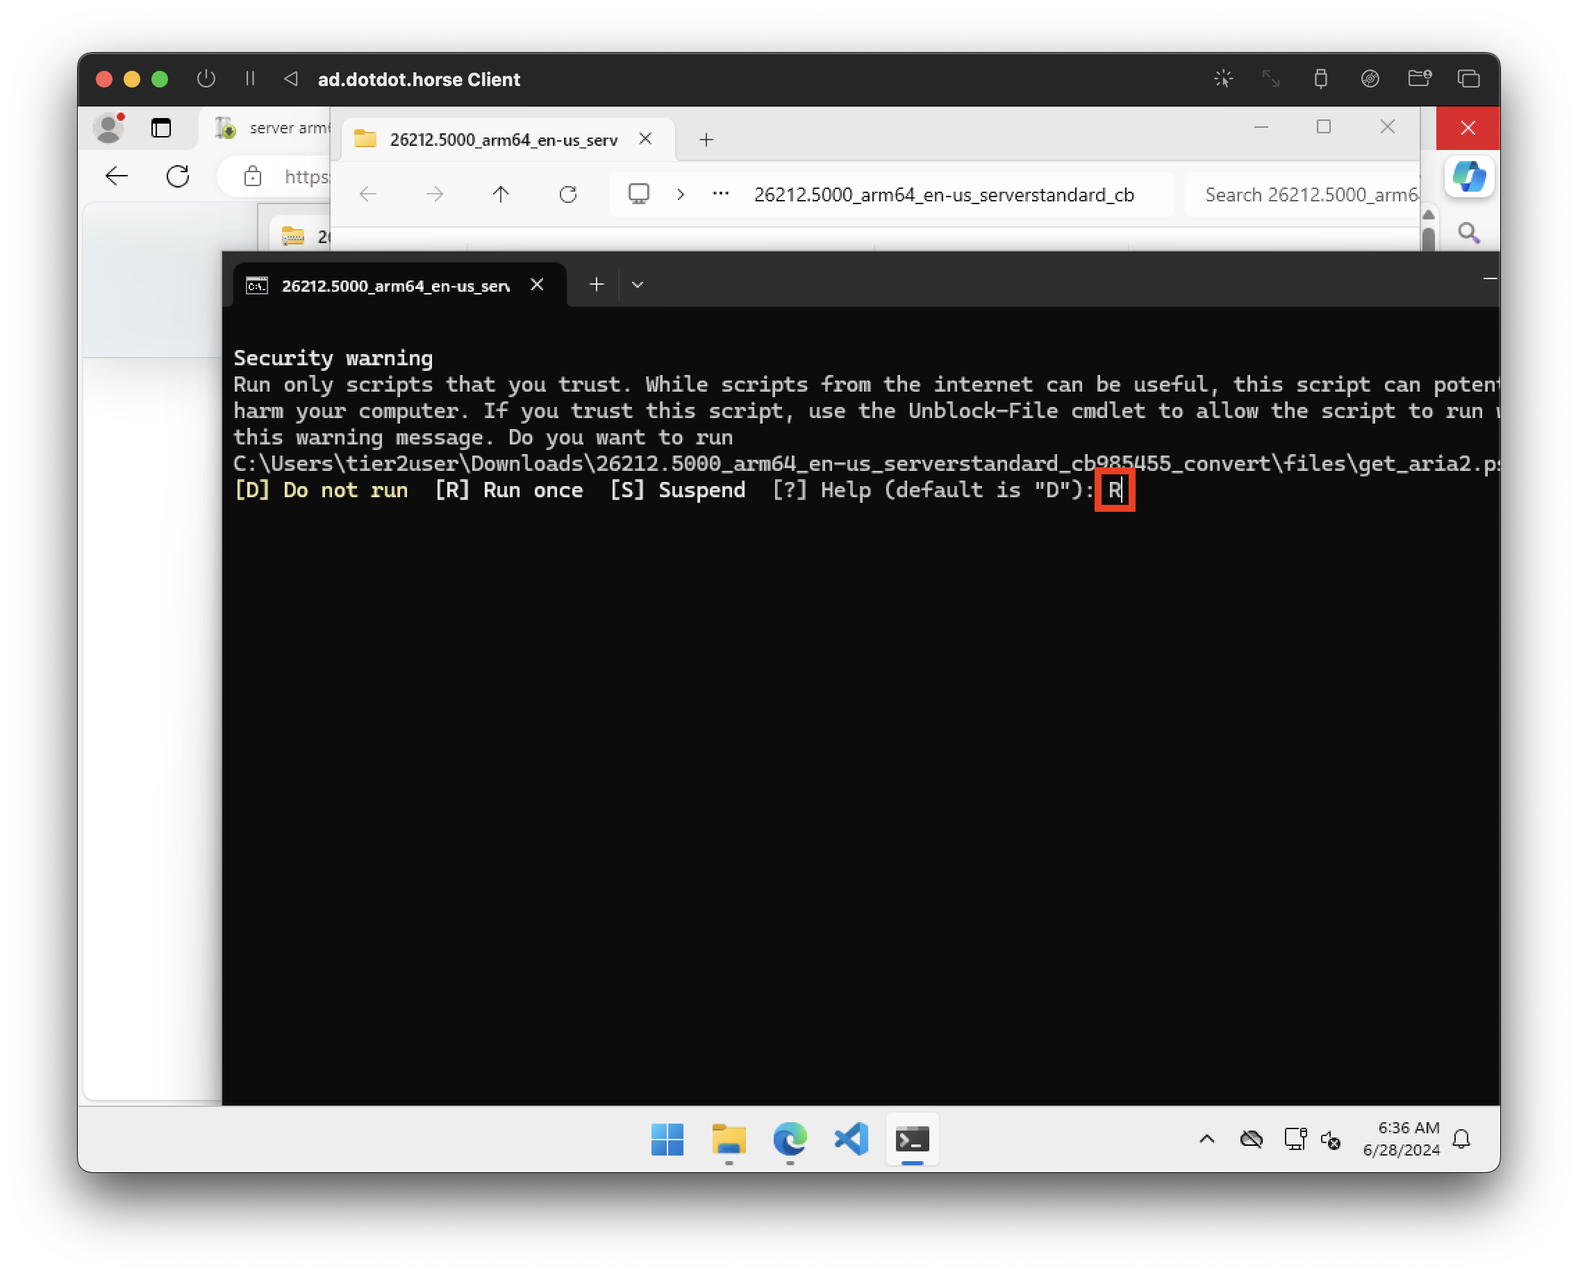Screen dimensions: 1578x1275
Task: Open Edge profile avatar icon
Action: (x=110, y=128)
